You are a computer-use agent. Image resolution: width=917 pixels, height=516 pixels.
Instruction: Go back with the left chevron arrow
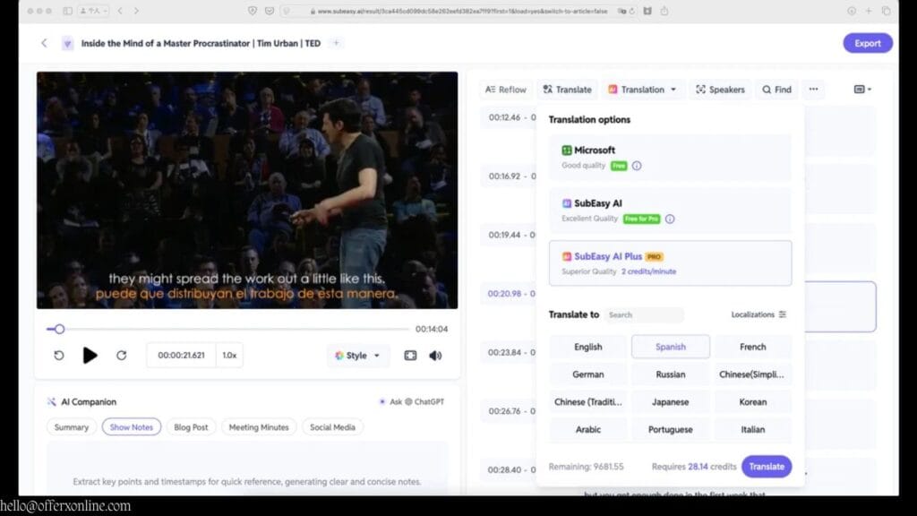point(44,43)
